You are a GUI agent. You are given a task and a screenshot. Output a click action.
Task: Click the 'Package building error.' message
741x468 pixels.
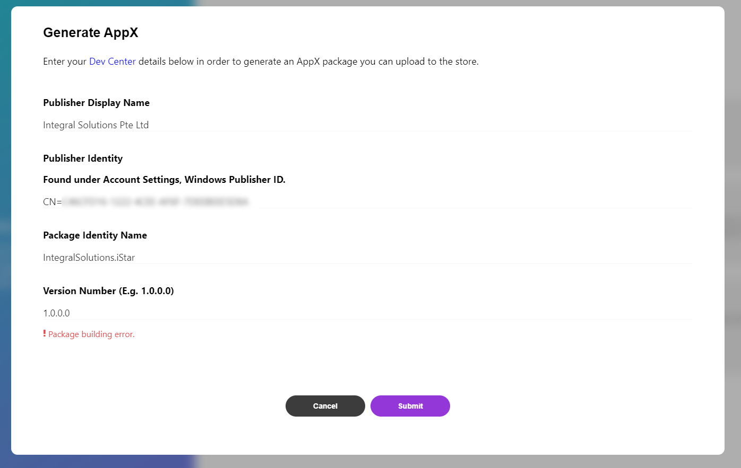click(x=91, y=334)
